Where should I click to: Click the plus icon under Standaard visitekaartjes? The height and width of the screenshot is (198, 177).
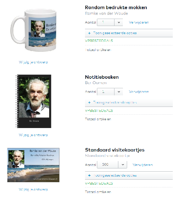pyautogui.click(x=90, y=175)
